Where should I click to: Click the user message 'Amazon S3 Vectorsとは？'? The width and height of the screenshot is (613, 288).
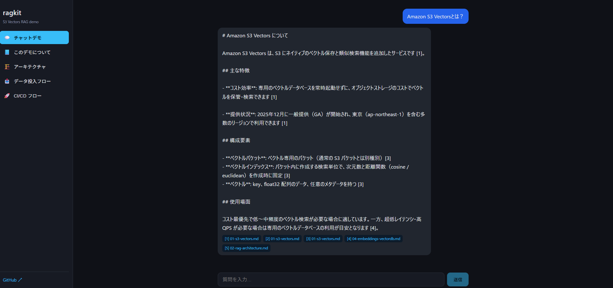(x=435, y=16)
